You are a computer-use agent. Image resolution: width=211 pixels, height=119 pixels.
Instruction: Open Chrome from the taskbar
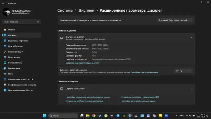pos(94,116)
